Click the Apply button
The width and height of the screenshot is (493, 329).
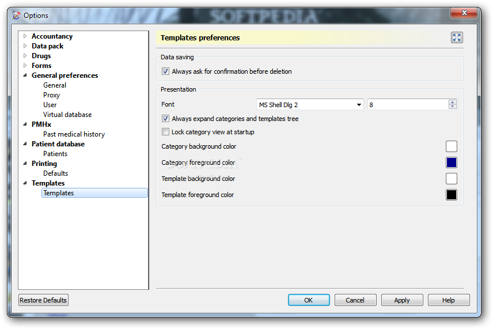(x=402, y=300)
